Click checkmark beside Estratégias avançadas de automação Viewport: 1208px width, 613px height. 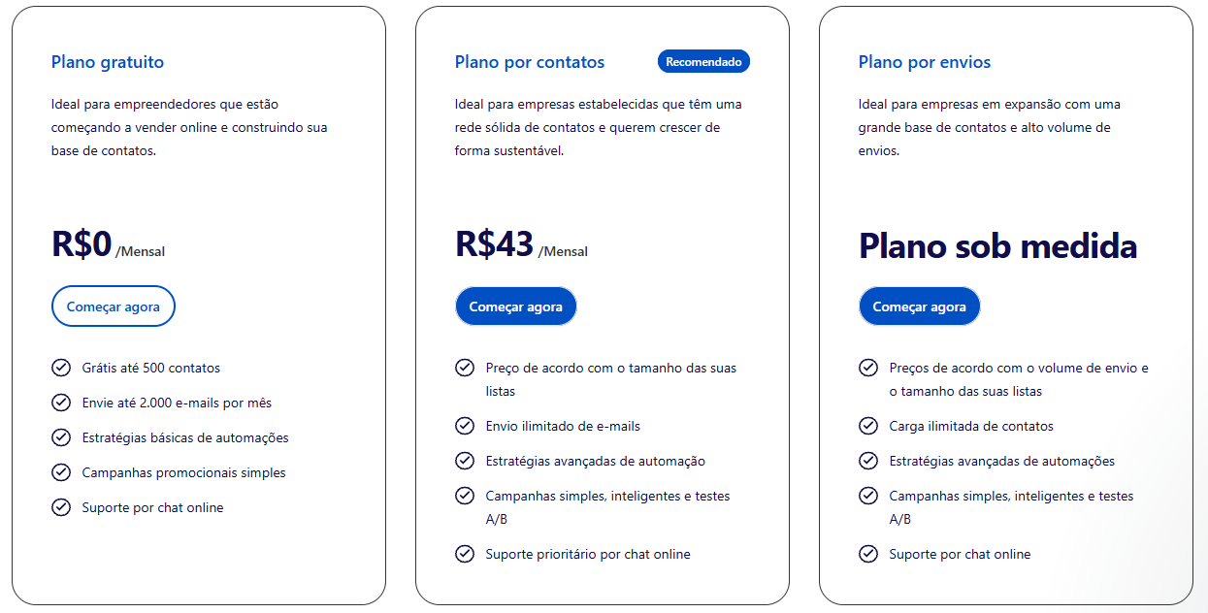(465, 461)
